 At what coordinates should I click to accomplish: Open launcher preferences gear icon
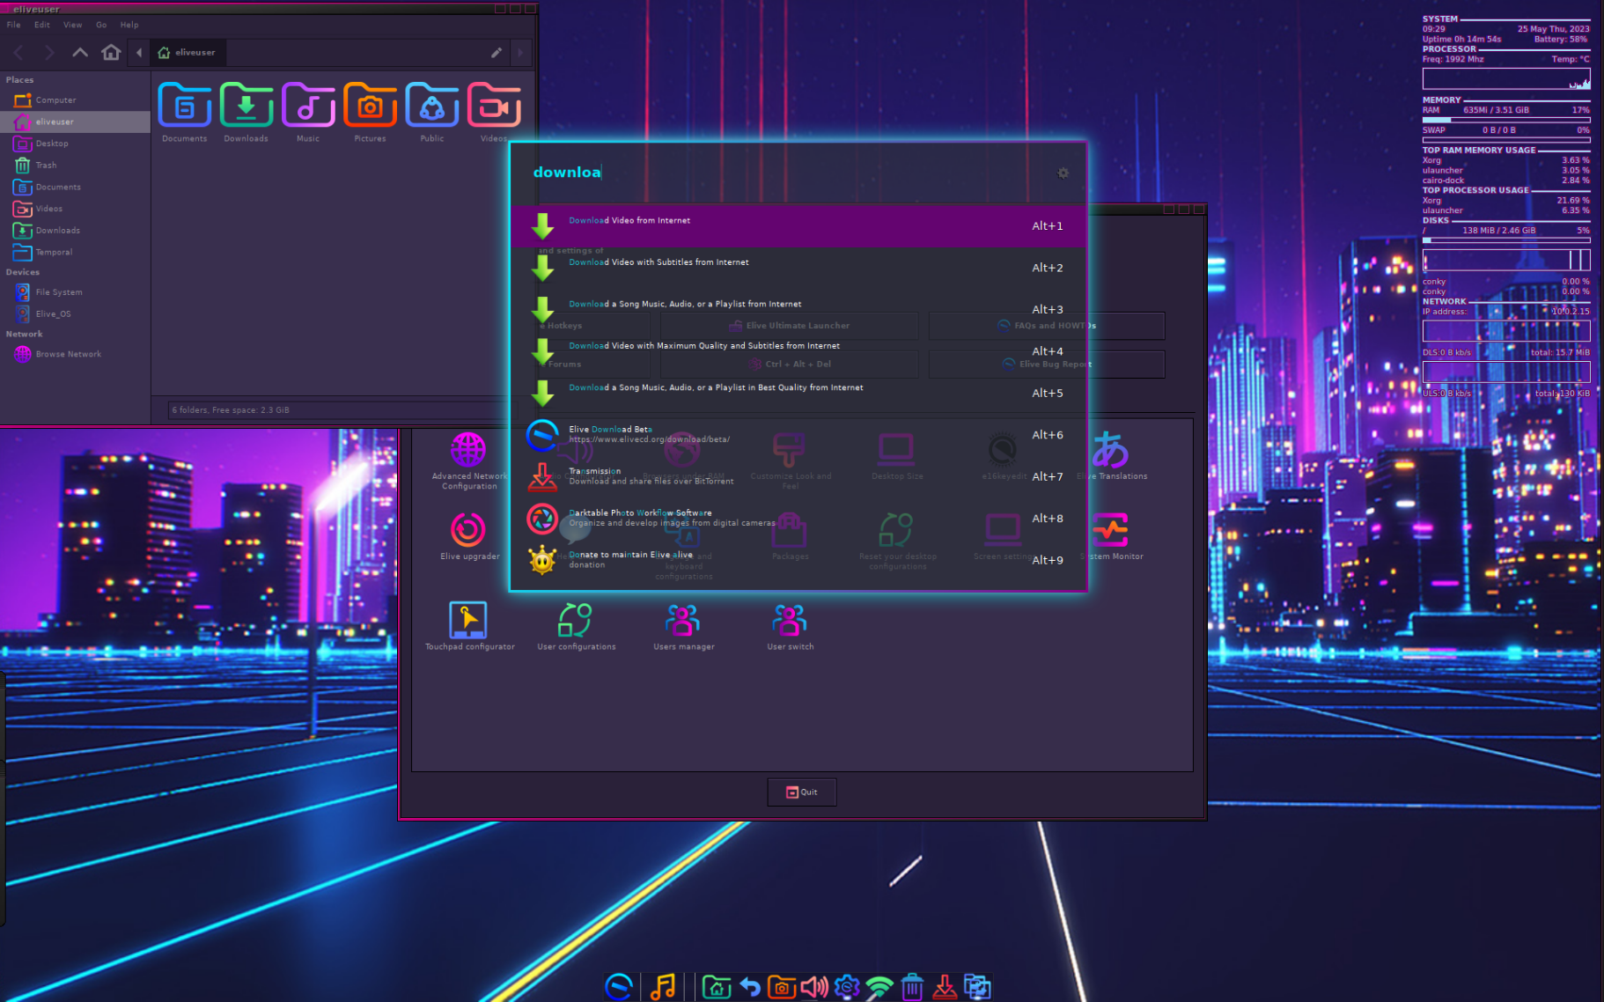point(1063,173)
